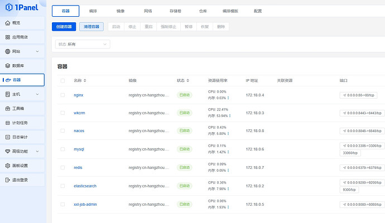Expand the 主机 sidebar submenu chevron

point(37,94)
